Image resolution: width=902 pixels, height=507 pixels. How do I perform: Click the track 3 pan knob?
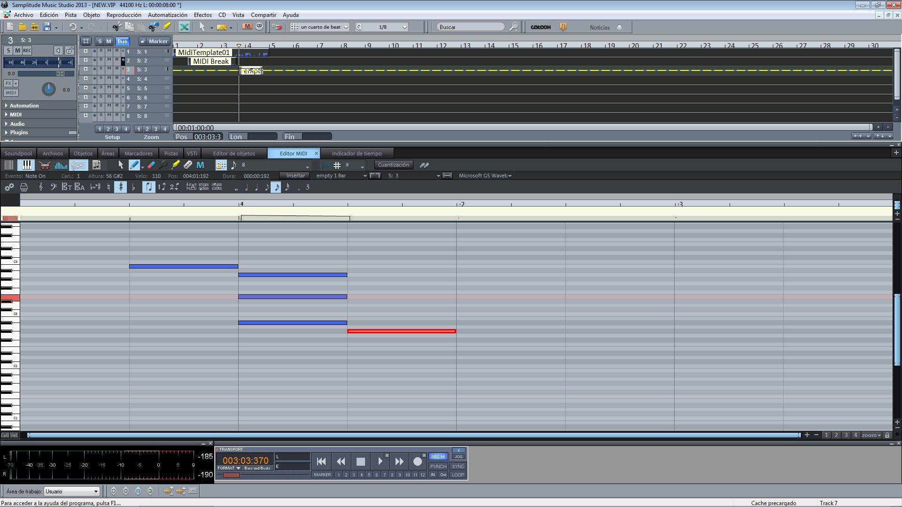48,89
